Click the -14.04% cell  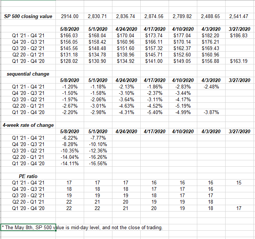[x=70, y=157]
